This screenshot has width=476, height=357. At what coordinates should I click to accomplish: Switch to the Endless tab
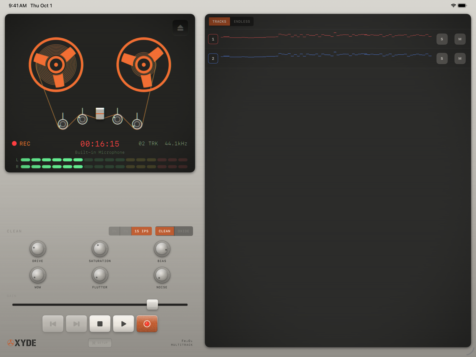point(242,21)
